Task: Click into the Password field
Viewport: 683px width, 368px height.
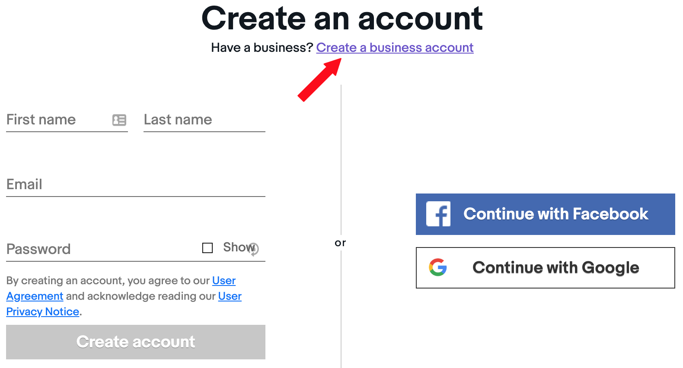Action: [104, 249]
